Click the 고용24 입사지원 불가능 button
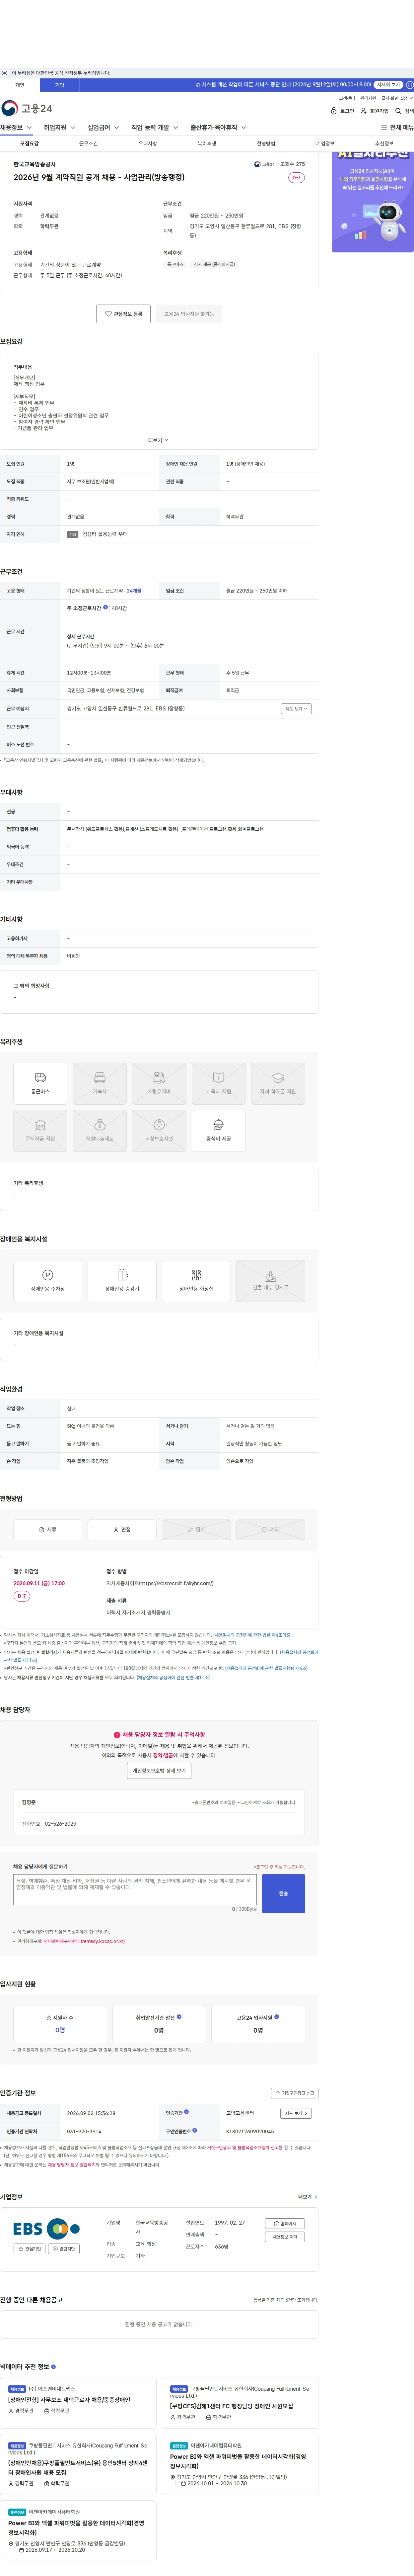The height and width of the screenshot is (2576, 414). tap(189, 314)
